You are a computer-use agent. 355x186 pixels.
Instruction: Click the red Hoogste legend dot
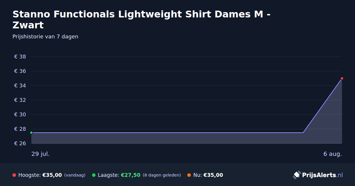click(x=14, y=175)
